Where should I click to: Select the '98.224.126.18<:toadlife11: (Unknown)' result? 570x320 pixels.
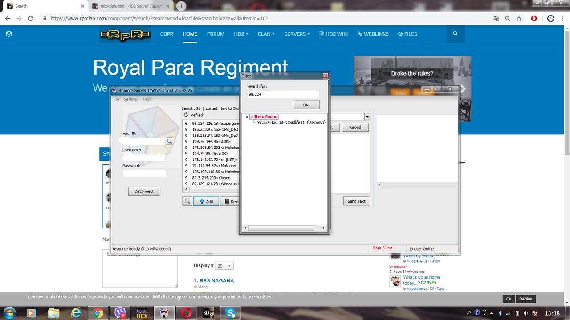click(291, 122)
